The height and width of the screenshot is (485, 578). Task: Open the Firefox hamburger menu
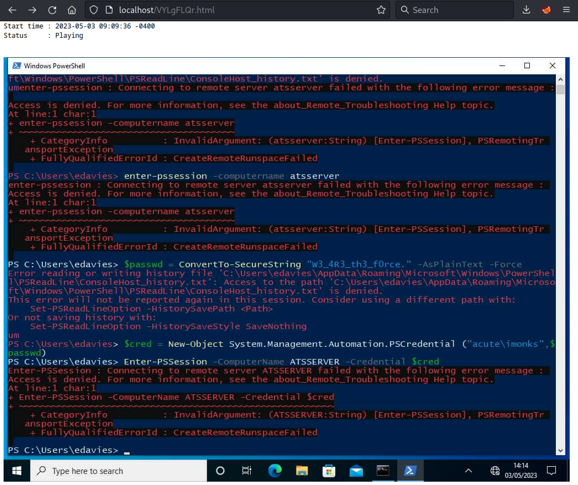click(566, 10)
